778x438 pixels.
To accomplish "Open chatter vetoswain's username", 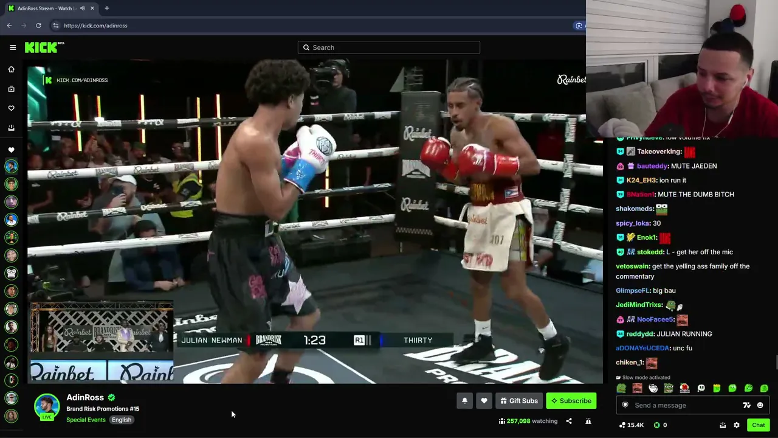I will pos(632,266).
